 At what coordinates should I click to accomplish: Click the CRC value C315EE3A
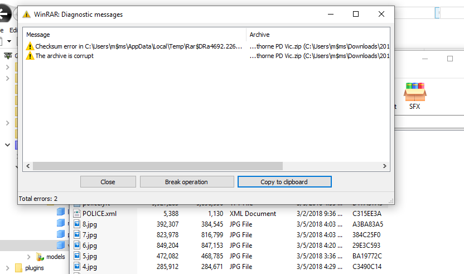(367, 214)
